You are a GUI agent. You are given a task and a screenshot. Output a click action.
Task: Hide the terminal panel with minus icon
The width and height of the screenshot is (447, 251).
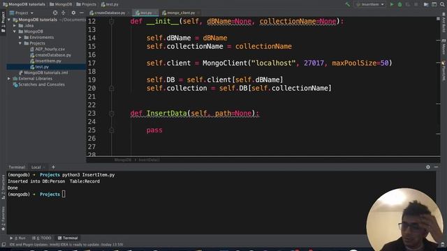pos(436,167)
